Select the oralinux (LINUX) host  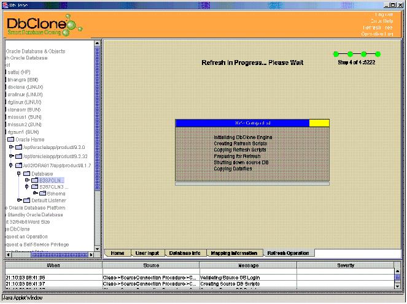25,94
